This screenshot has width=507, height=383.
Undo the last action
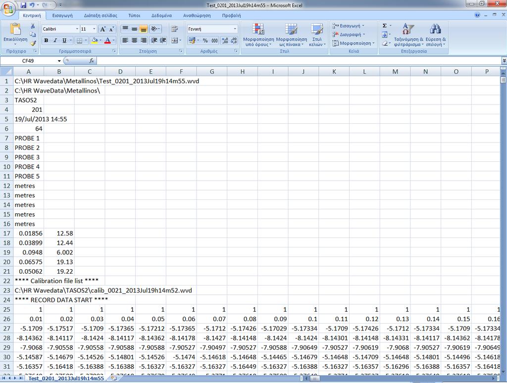pyautogui.click(x=32, y=5)
